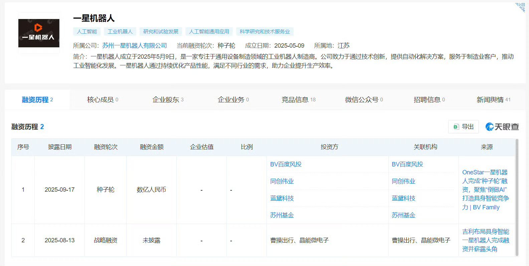The width and height of the screenshot is (529, 266).
Task: Switch to the 融资历程 tab
Action: point(37,100)
